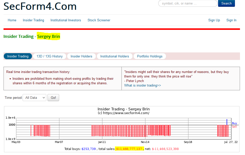Open the Institutional Investors menu
245x155 pixels.
(66, 20)
